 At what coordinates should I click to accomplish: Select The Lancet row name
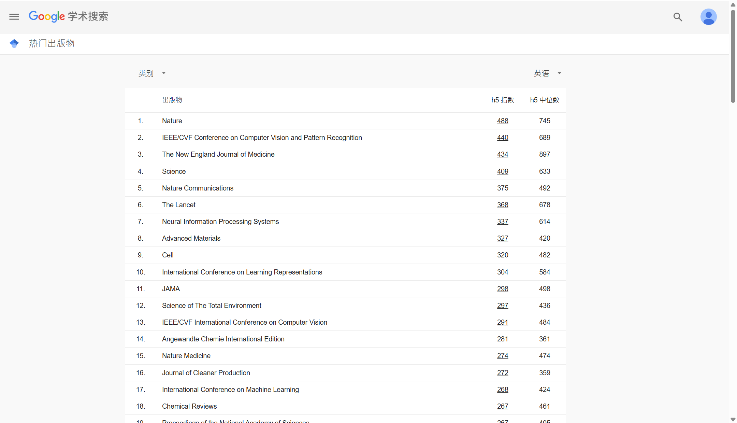coord(179,205)
